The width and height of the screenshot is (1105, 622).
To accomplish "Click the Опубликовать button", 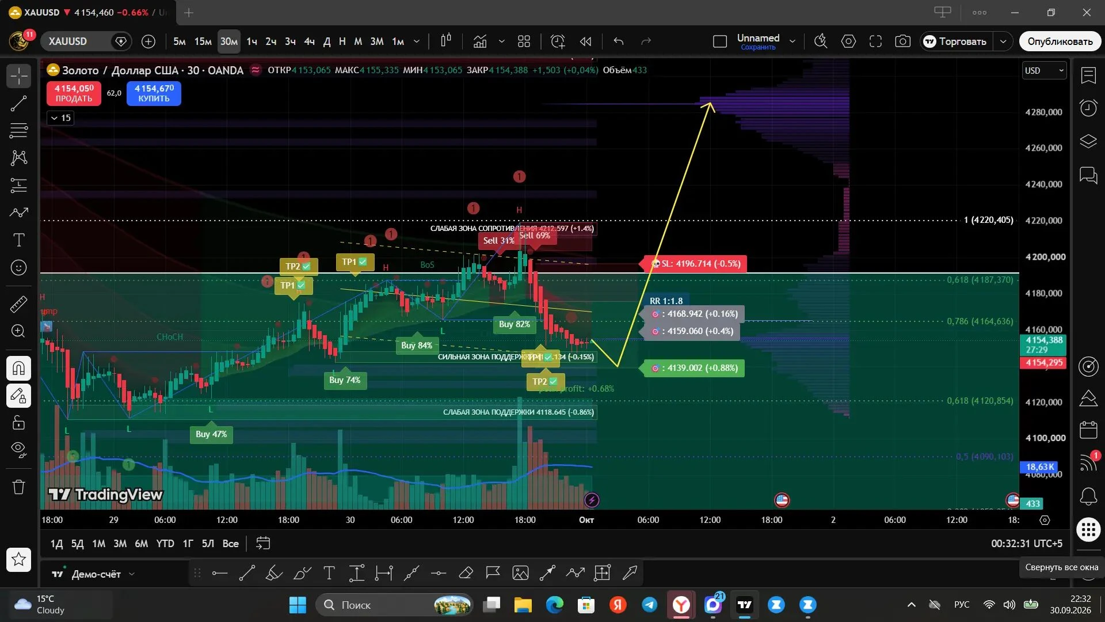I will pyautogui.click(x=1060, y=41).
